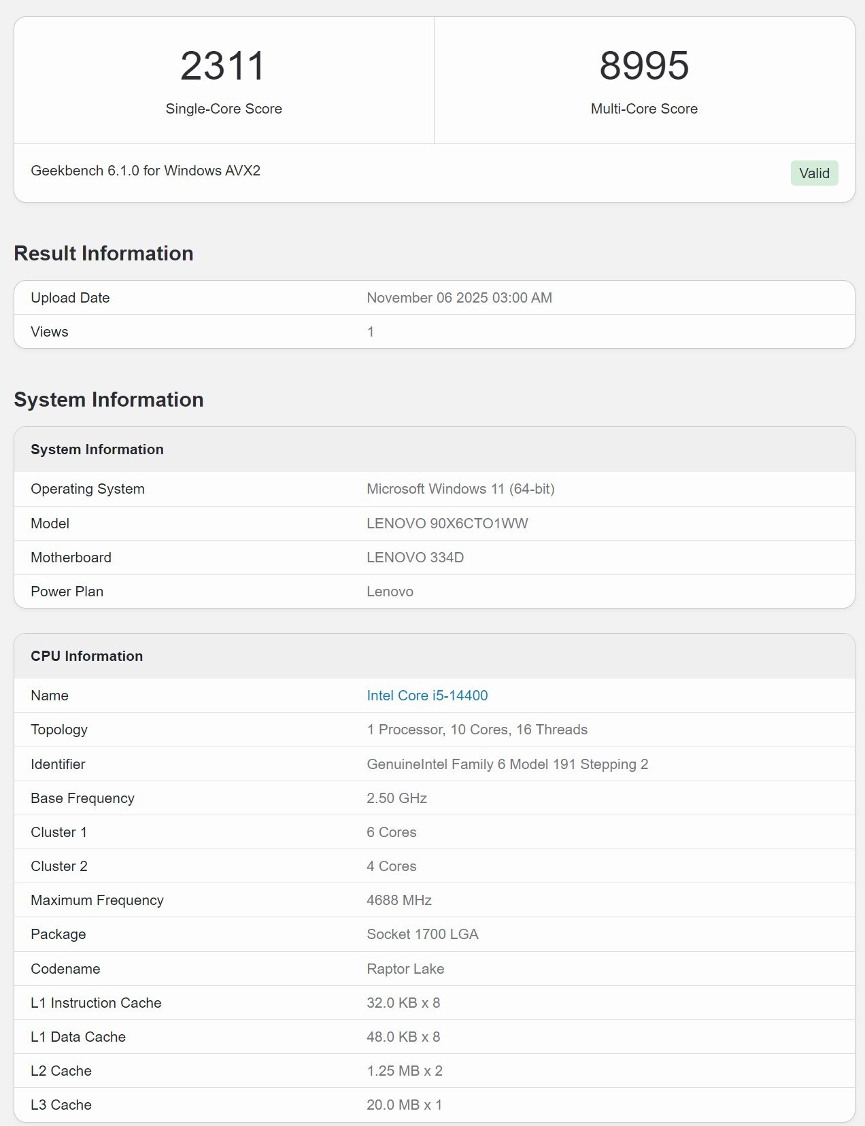Select the Single-Core Score label
The image size is (865, 1126).
pos(224,109)
